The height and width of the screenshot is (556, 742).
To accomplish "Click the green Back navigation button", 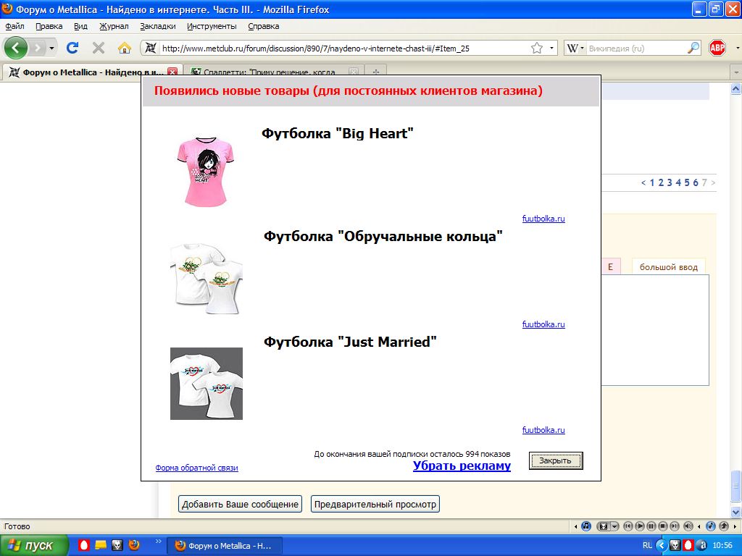I will click(x=16, y=49).
